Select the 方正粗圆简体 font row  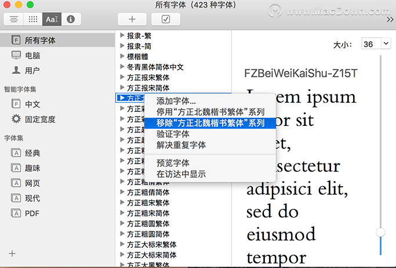pos(173,234)
